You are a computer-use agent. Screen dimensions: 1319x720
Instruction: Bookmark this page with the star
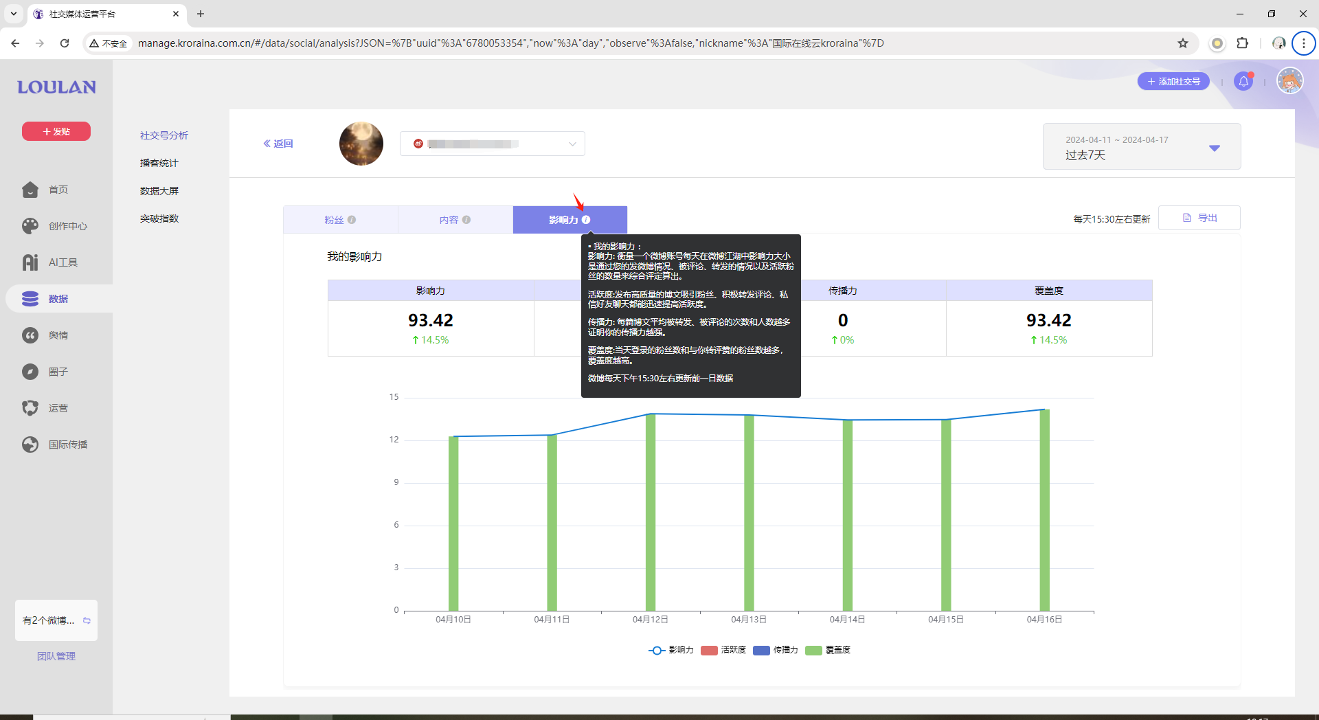(1183, 43)
